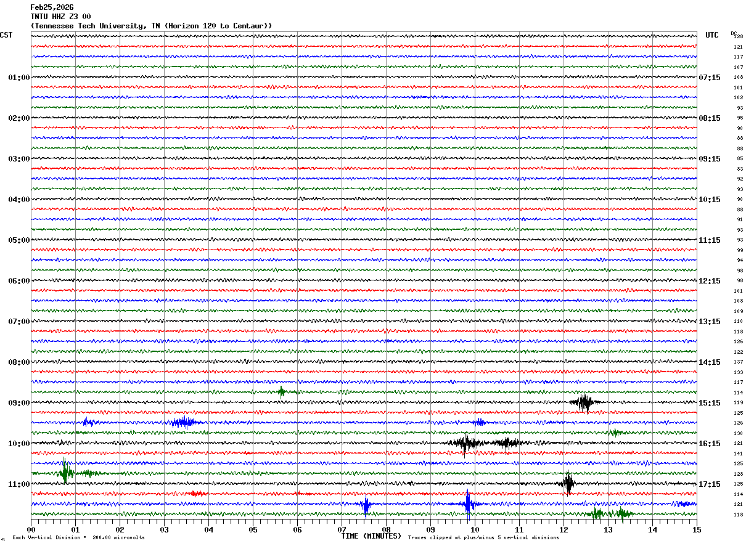This screenshot has height=546, width=746.
Task: Click the 16:15 UTC time label
Action: pos(709,444)
